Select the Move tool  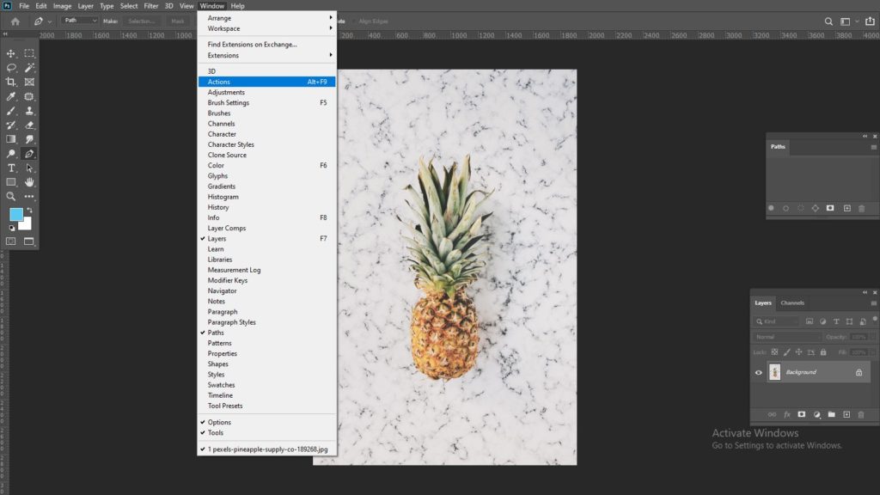(x=10, y=53)
